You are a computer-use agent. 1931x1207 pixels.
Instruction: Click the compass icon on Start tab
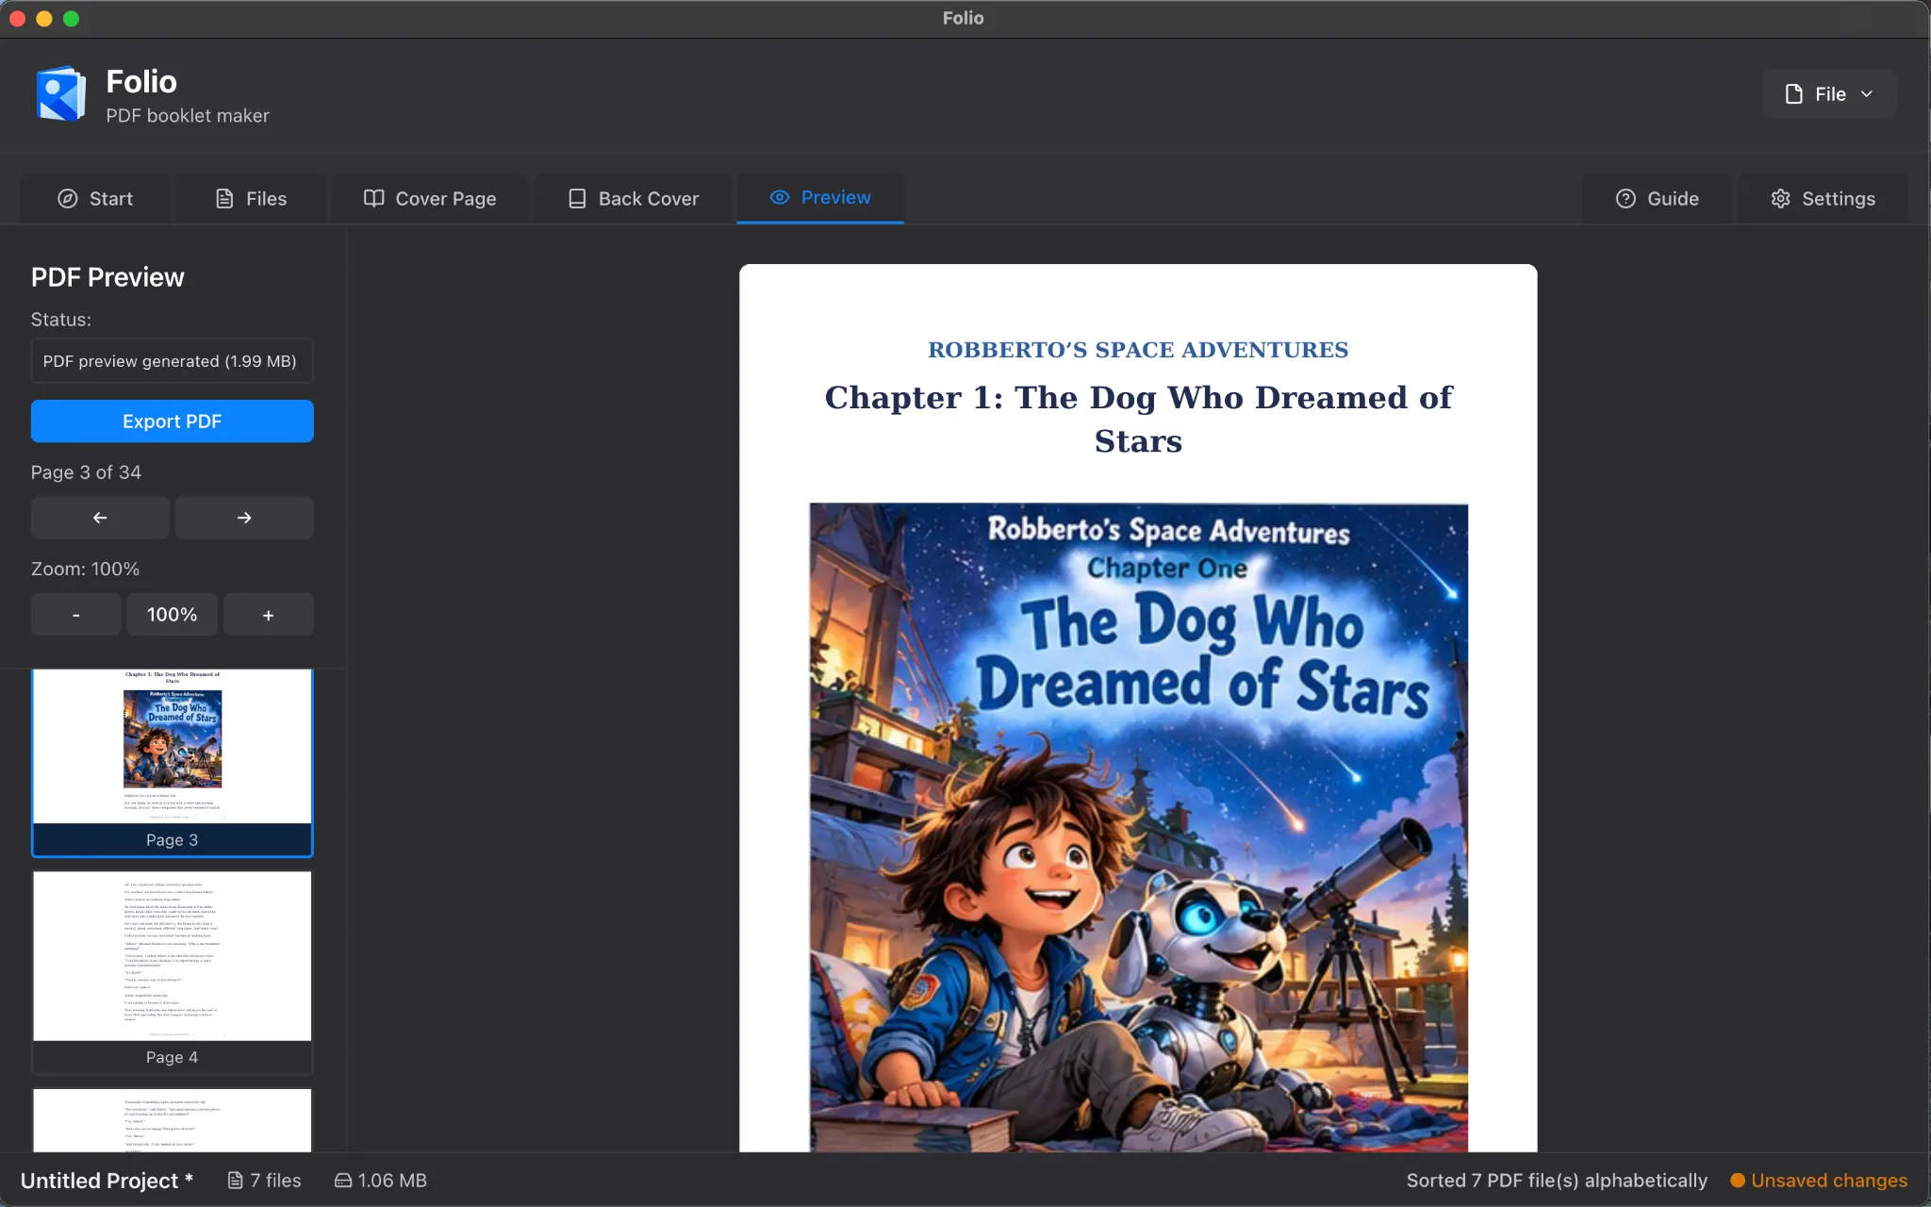point(68,199)
